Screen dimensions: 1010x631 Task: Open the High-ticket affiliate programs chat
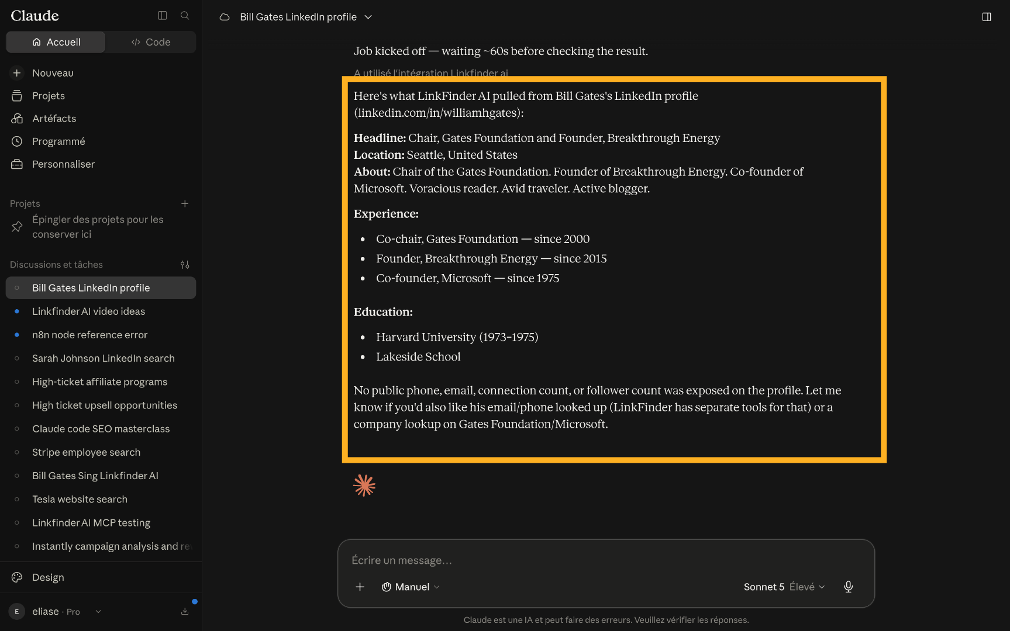pos(101,382)
